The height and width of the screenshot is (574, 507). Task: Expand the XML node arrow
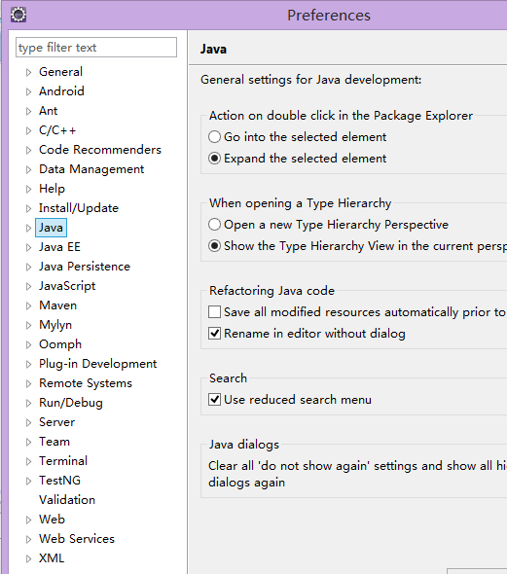point(28,559)
